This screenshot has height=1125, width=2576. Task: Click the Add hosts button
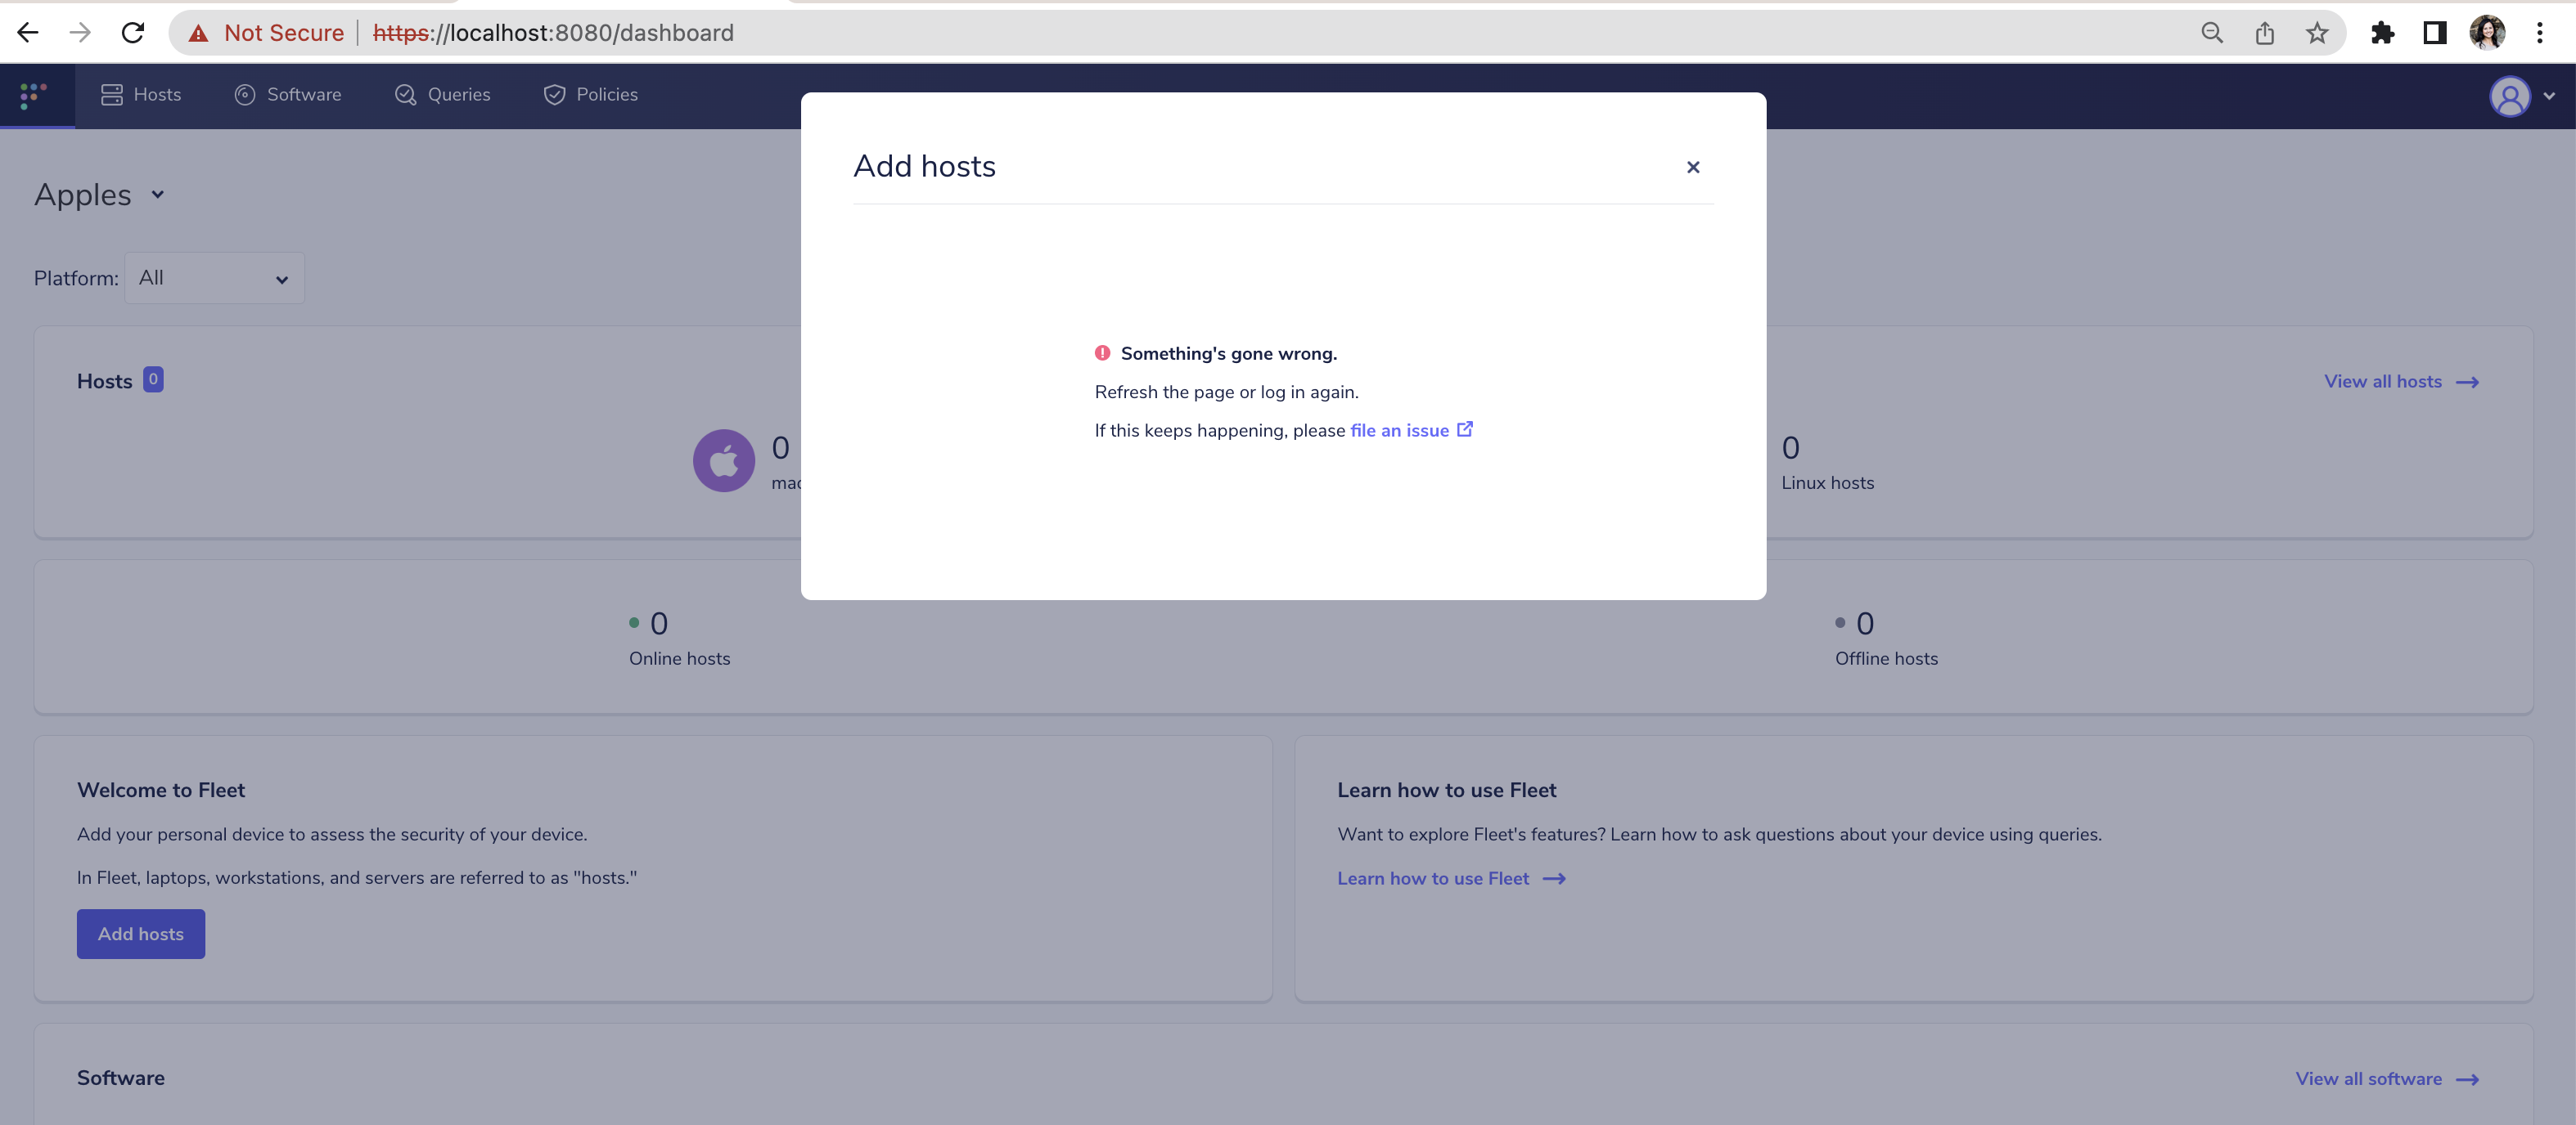pyautogui.click(x=140, y=933)
